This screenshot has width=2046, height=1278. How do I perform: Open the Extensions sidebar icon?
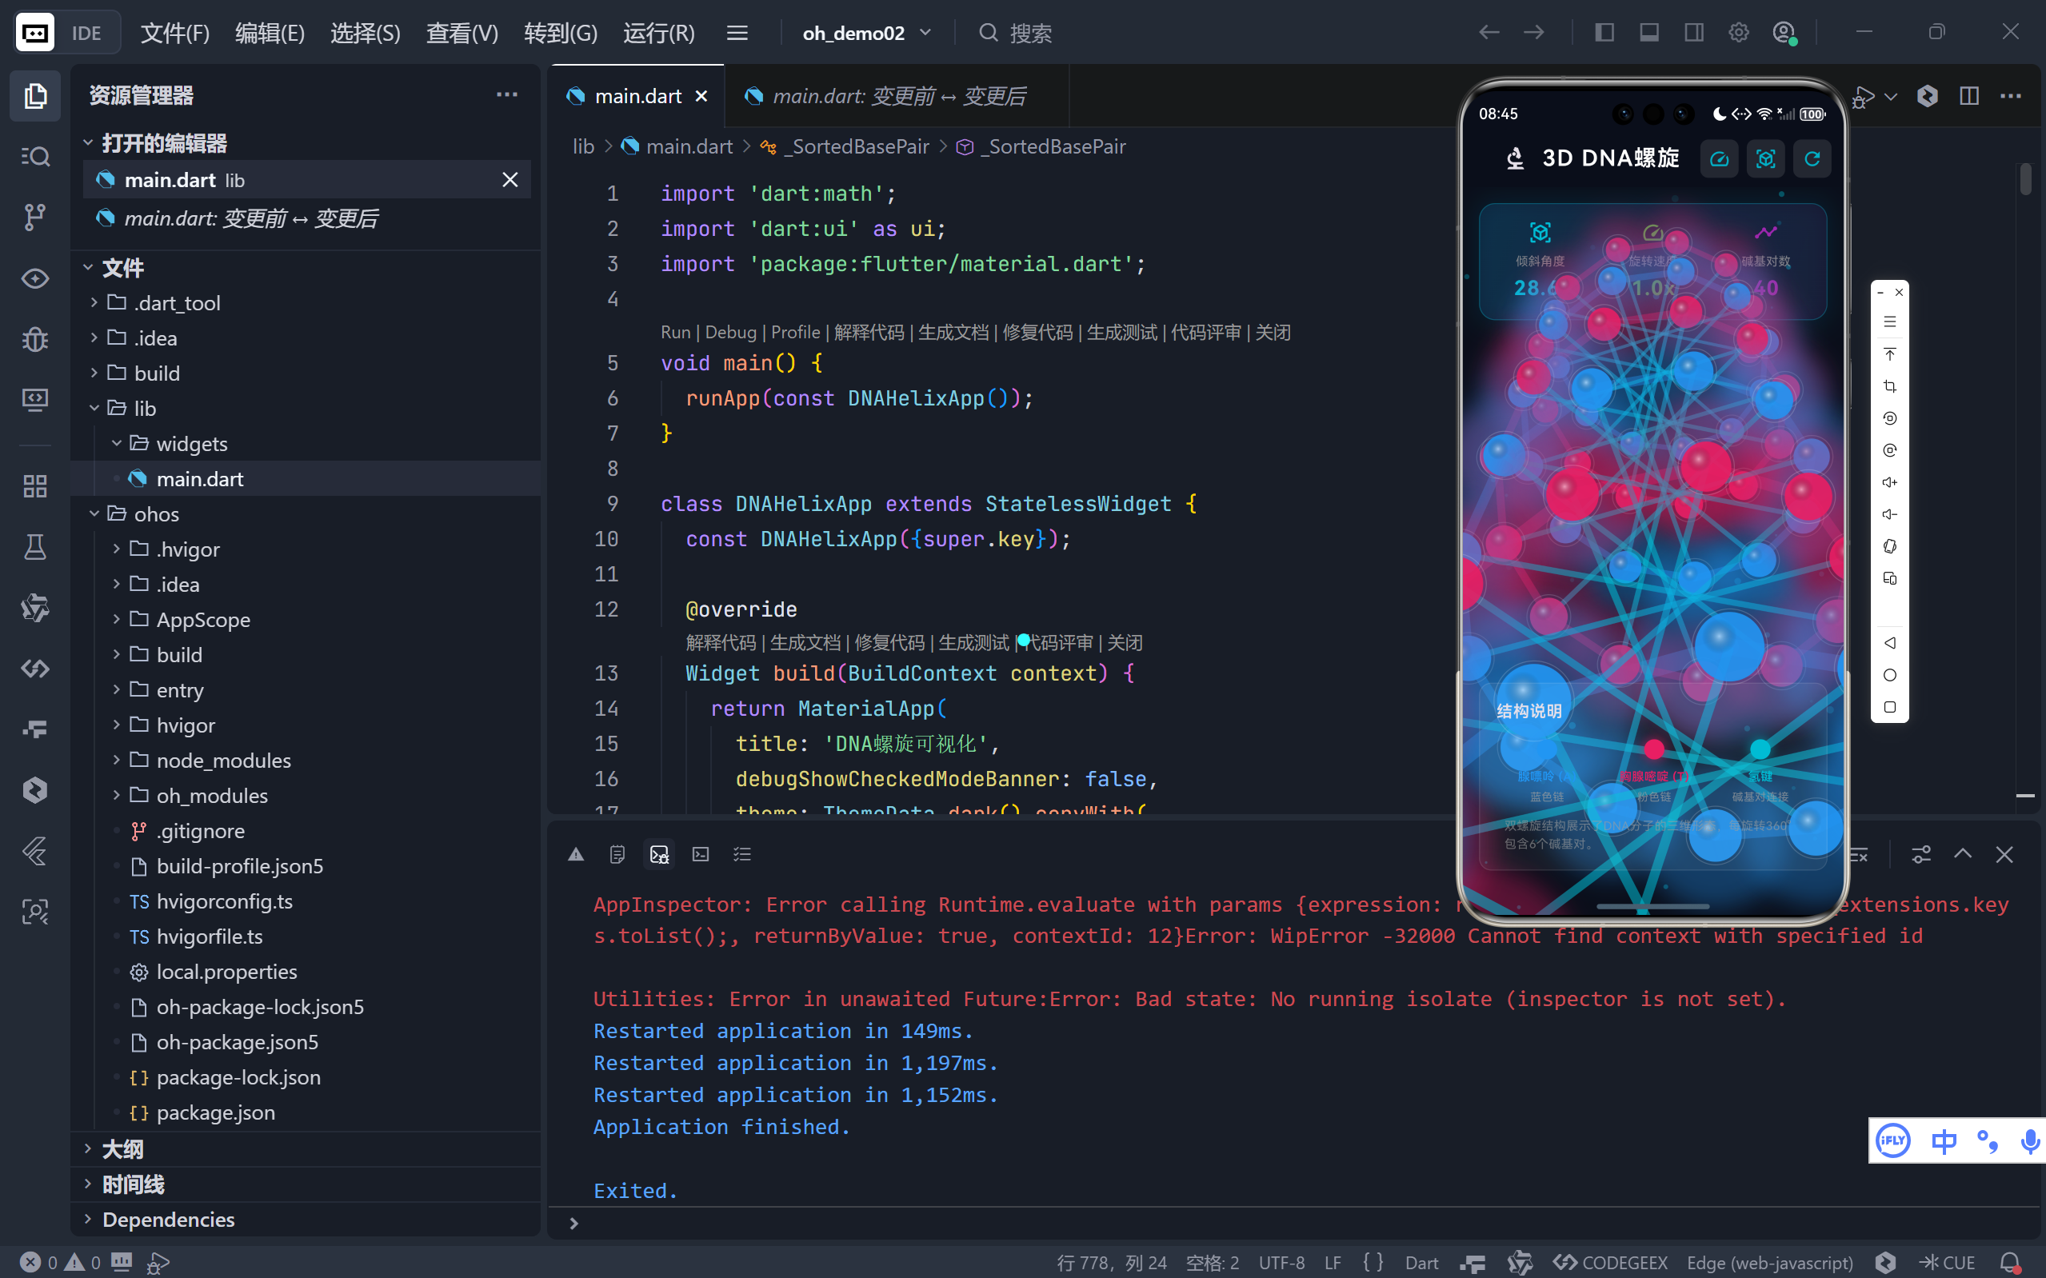pos(34,486)
